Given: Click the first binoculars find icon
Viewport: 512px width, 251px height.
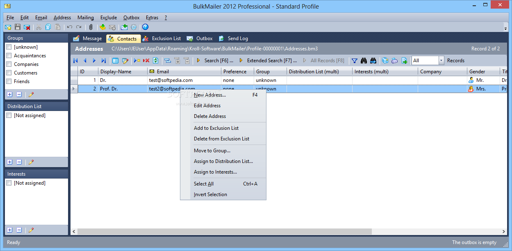Looking at the screenshot, I should click(364, 61).
